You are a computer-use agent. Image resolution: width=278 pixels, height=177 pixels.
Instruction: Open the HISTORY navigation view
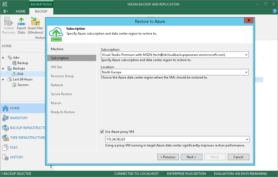[23, 157]
